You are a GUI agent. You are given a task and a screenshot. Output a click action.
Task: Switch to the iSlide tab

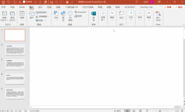point(22,7)
